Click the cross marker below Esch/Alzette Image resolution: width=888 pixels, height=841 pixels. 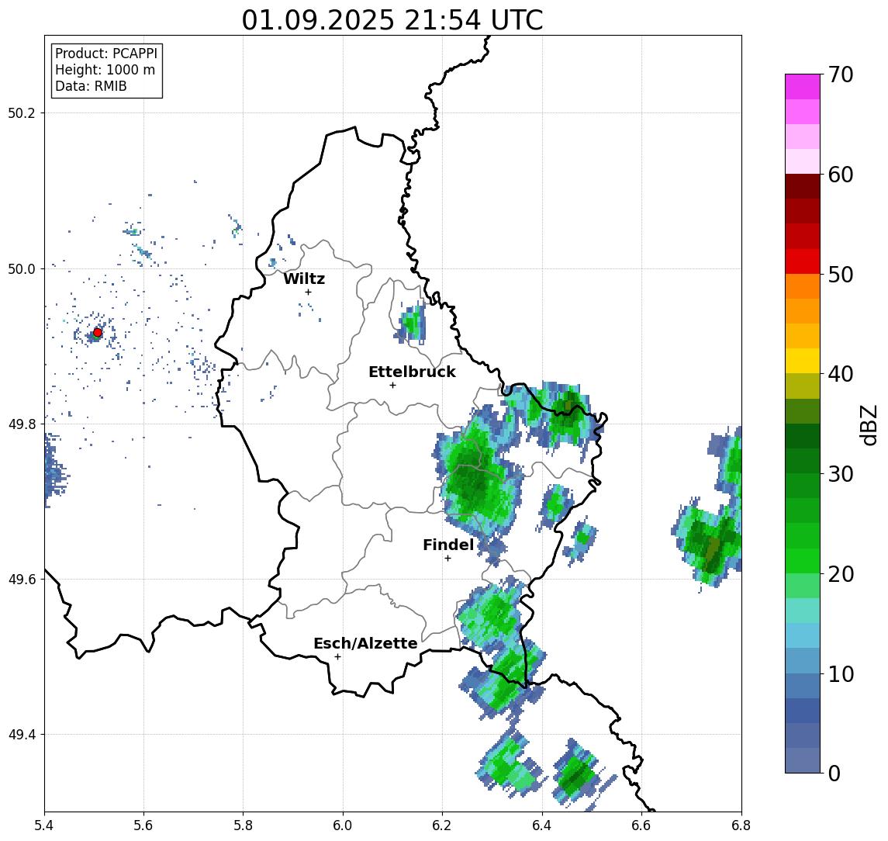point(338,657)
